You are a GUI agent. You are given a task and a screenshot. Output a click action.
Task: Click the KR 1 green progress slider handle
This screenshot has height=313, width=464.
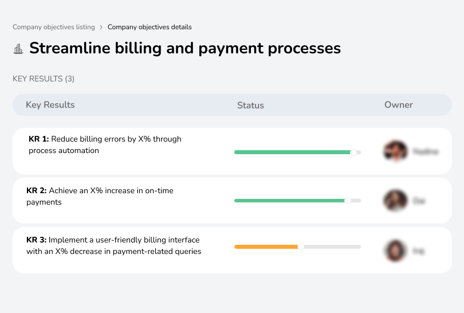click(x=353, y=152)
